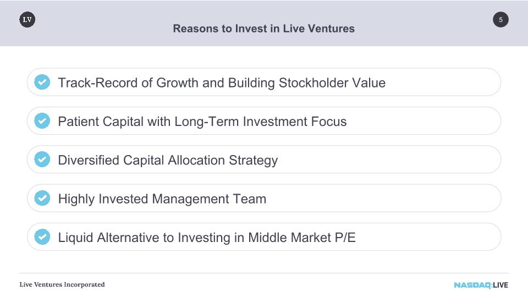Click checkmark beside Highly Invested Management Team
Screen dimensions: 528x297
42,198
